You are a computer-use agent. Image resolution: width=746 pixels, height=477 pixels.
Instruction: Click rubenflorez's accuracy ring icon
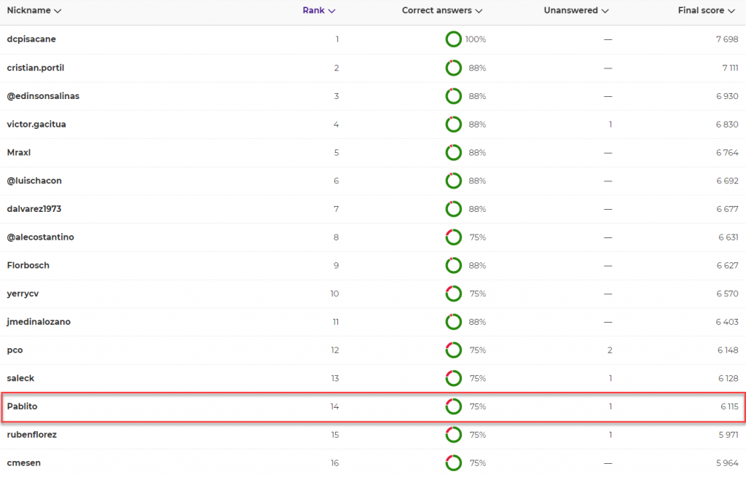453,435
